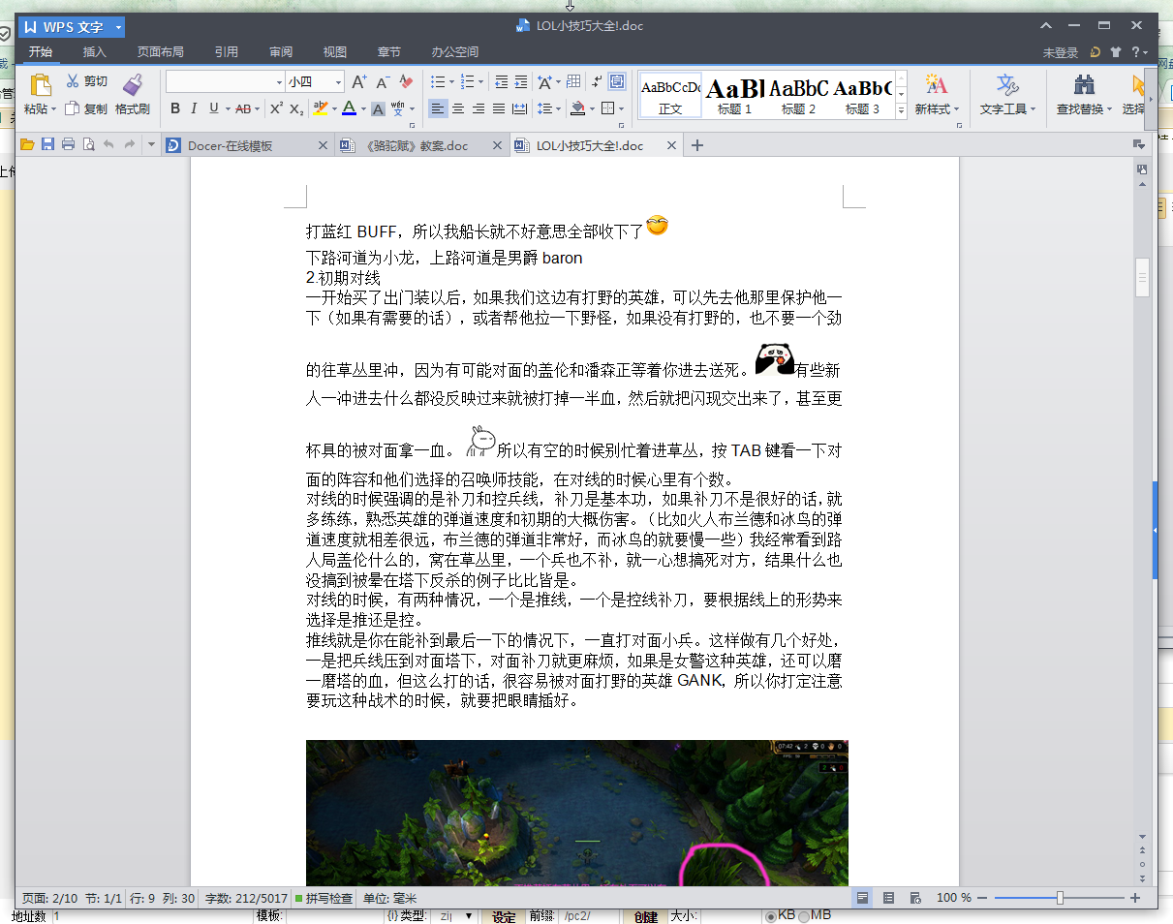Toggle Bold formatting
The height and width of the screenshot is (924, 1173).
click(175, 108)
